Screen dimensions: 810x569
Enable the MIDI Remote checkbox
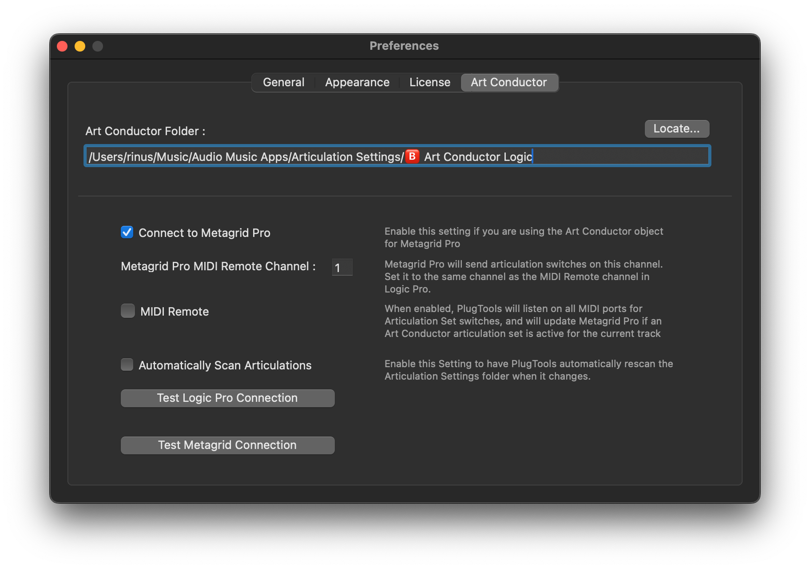pyautogui.click(x=128, y=311)
